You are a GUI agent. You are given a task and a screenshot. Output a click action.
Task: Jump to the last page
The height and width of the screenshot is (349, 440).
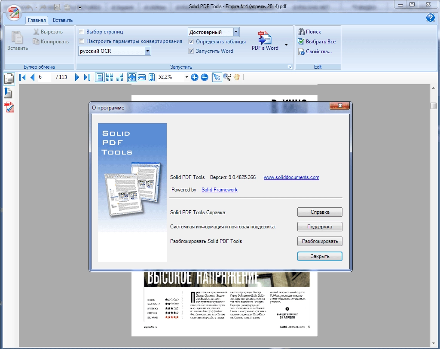[x=87, y=77]
